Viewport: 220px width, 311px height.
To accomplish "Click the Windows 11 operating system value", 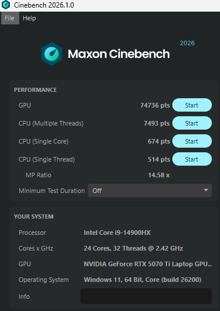I will [x=143, y=280].
